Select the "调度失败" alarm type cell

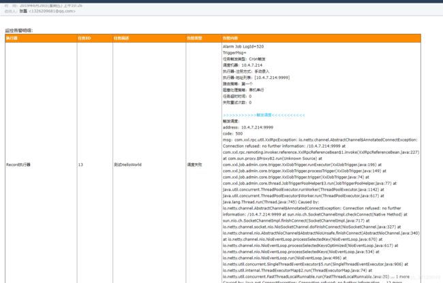194,165
